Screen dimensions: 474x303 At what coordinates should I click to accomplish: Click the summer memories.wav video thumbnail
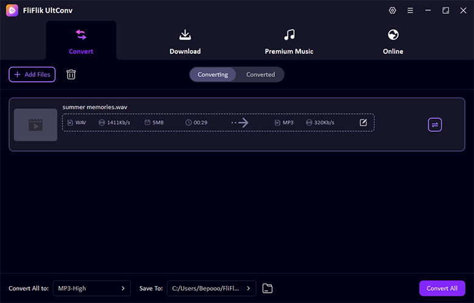(x=35, y=125)
